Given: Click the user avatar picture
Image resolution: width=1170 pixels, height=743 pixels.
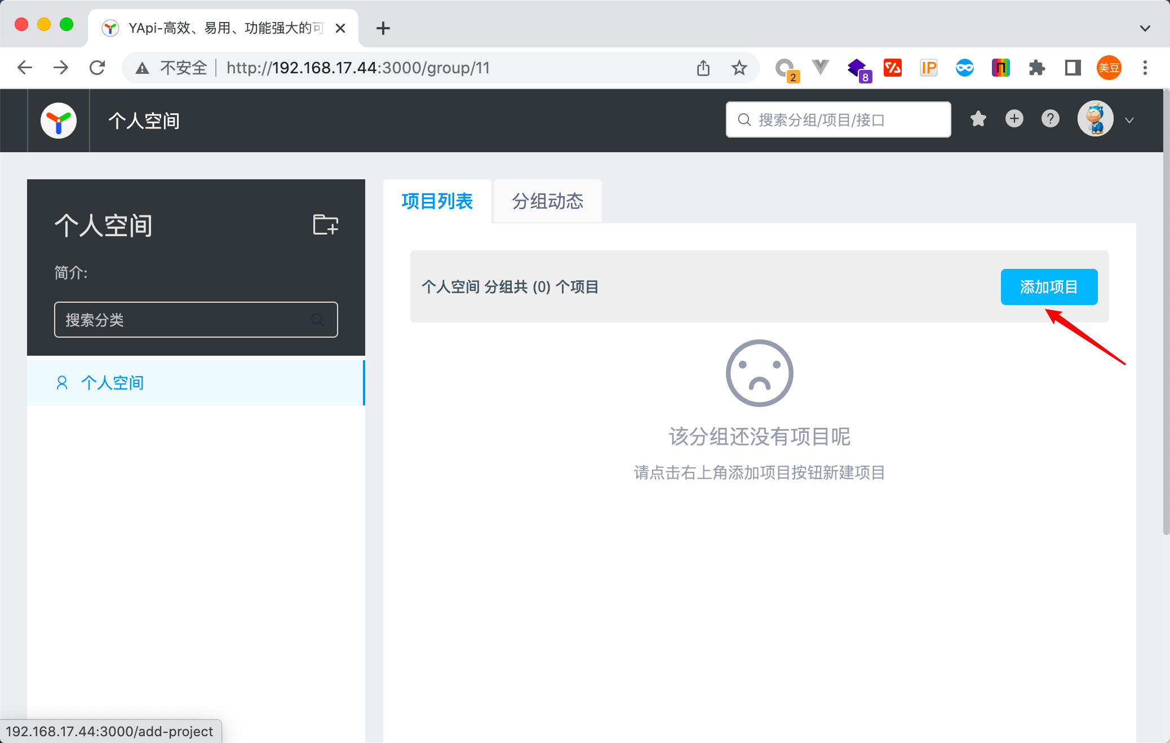Looking at the screenshot, I should tap(1095, 119).
